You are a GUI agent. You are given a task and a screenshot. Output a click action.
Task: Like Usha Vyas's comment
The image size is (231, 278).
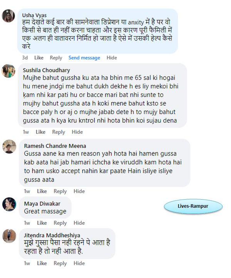click(x=39, y=58)
